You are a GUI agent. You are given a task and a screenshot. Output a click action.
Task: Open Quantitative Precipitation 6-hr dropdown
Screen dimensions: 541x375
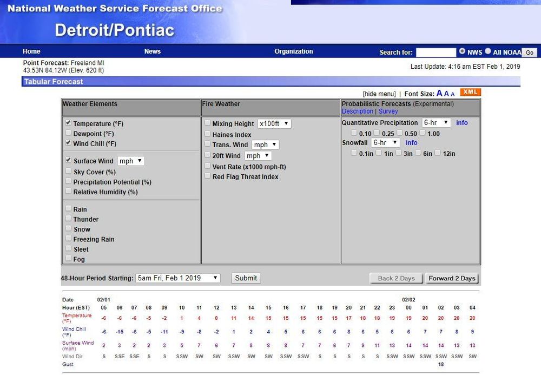[437, 122]
